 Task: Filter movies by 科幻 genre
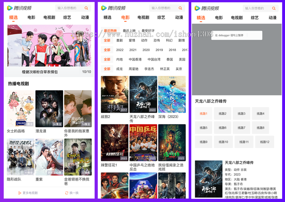(169, 40)
